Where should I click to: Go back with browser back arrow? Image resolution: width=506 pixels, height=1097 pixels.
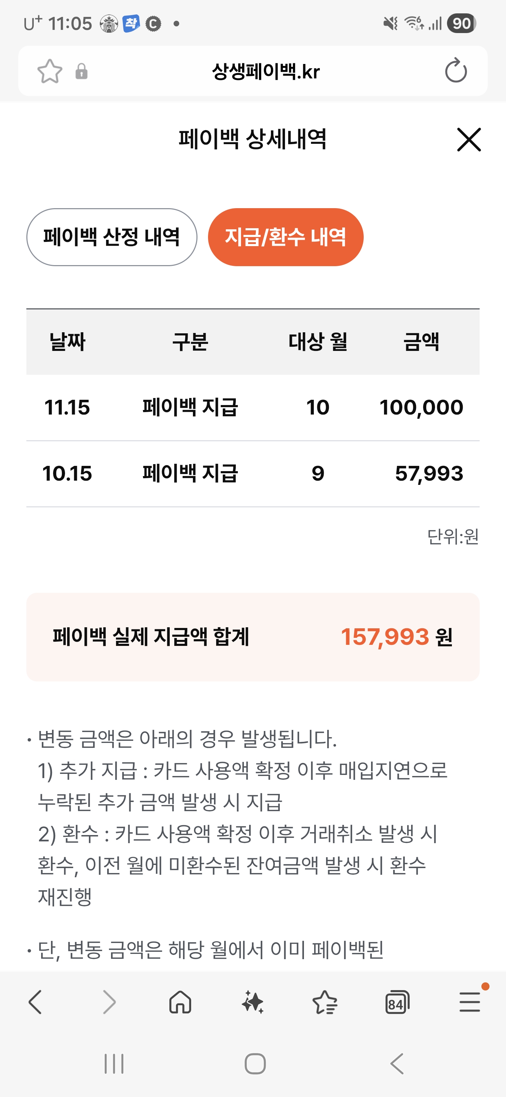[x=35, y=1002]
